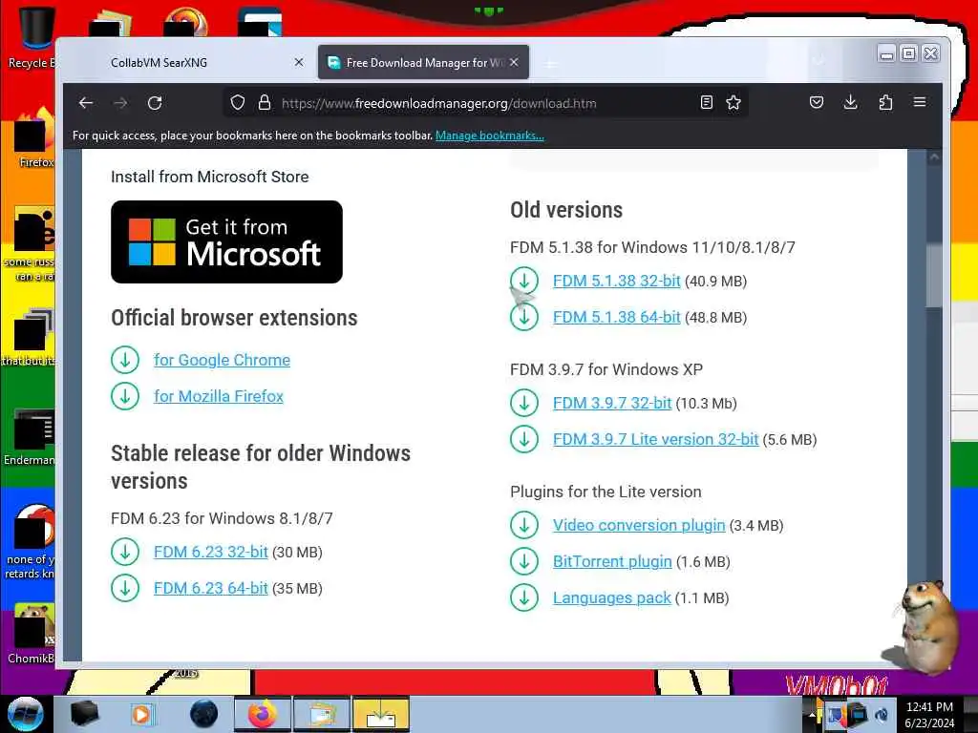
Task: Close the Free Download Manager tab
Action: (x=514, y=62)
